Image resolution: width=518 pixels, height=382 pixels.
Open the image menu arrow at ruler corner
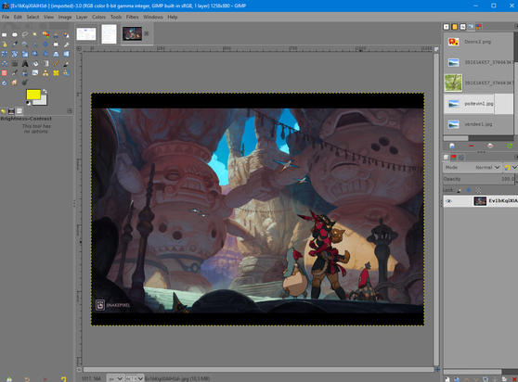(79, 49)
